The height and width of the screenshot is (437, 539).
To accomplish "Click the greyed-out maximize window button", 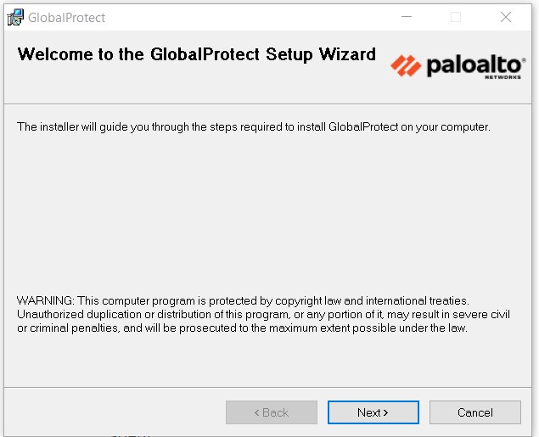I will pos(456,17).
